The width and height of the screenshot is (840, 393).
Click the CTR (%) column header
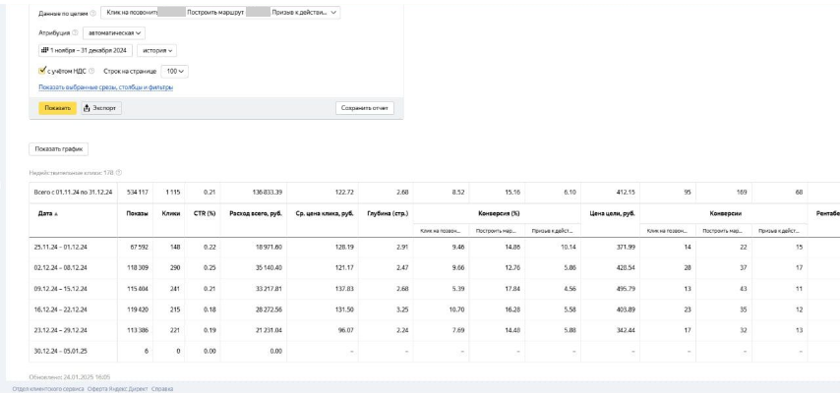[x=205, y=213]
